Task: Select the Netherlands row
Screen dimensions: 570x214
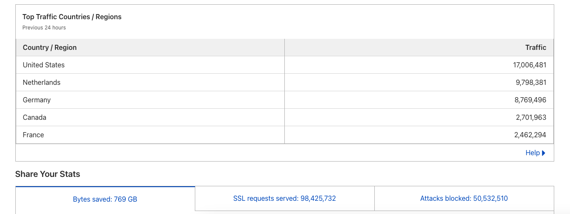Action: click(285, 82)
